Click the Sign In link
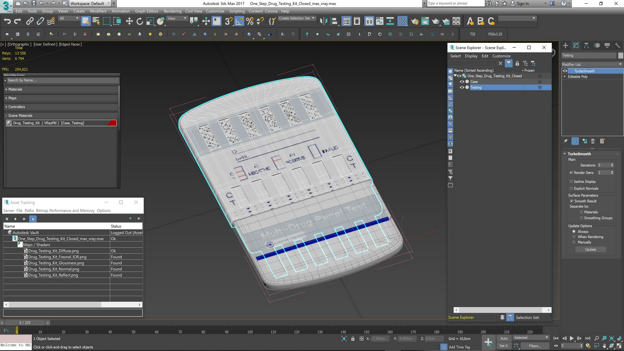Screen dimensions: 624x351 (523, 4)
